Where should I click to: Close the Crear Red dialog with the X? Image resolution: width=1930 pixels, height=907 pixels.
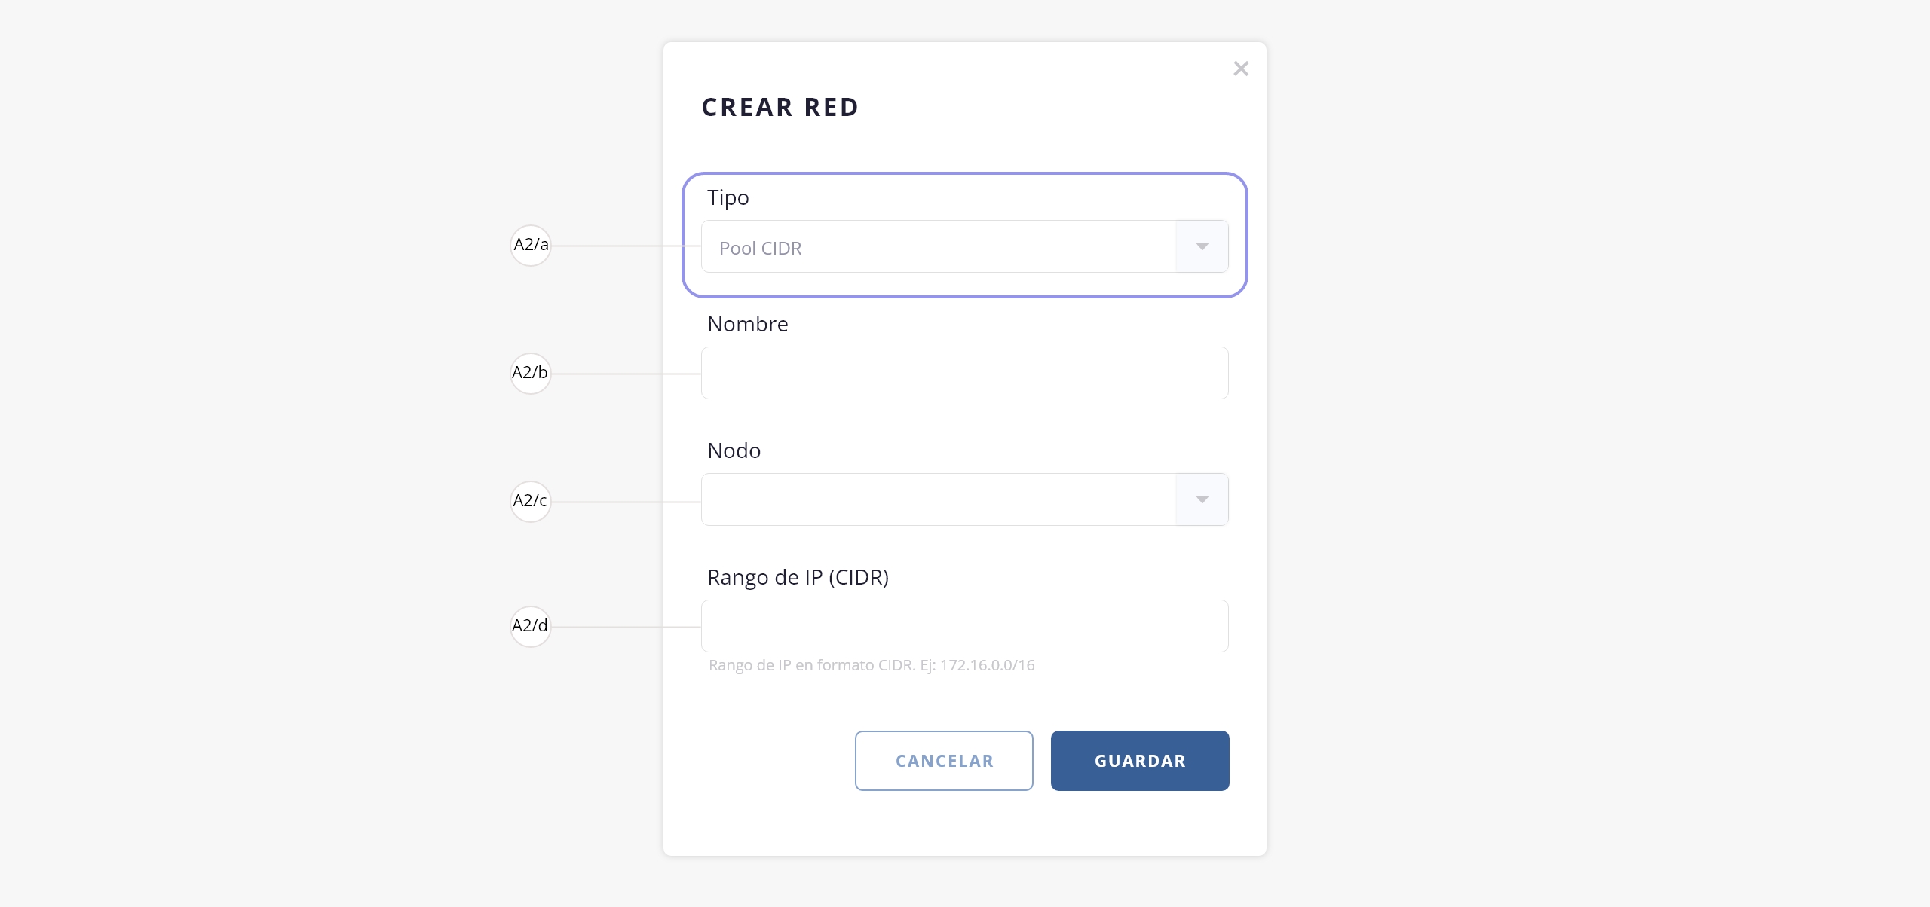tap(1241, 69)
